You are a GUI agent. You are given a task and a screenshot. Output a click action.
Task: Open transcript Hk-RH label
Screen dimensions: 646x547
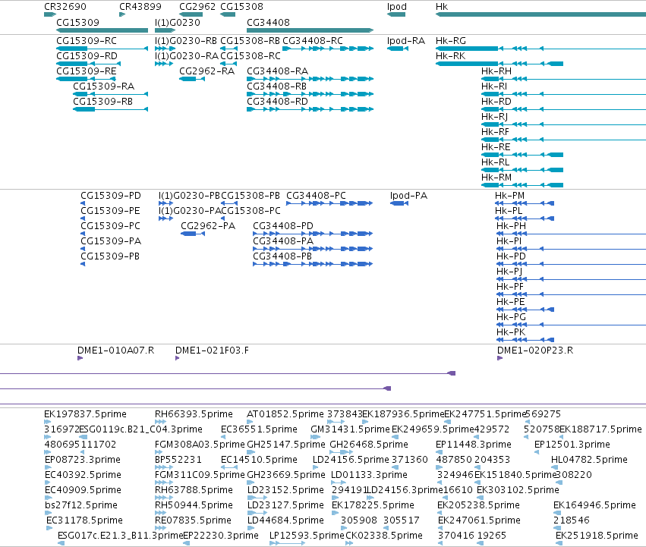(496, 71)
